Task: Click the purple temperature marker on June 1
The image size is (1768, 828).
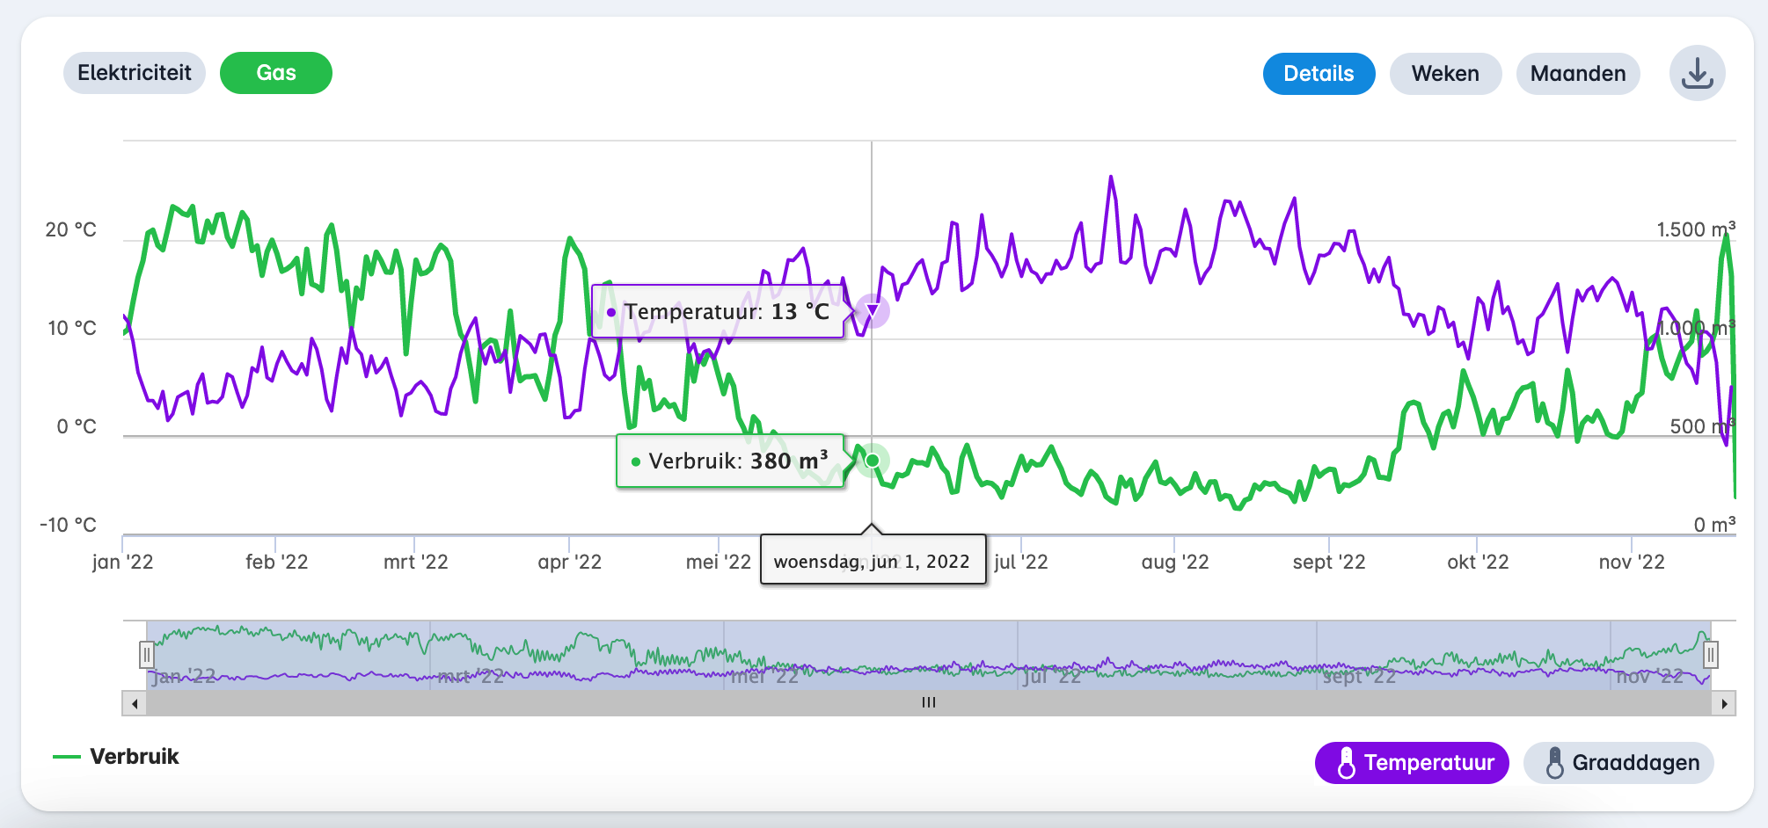Action: tap(873, 310)
